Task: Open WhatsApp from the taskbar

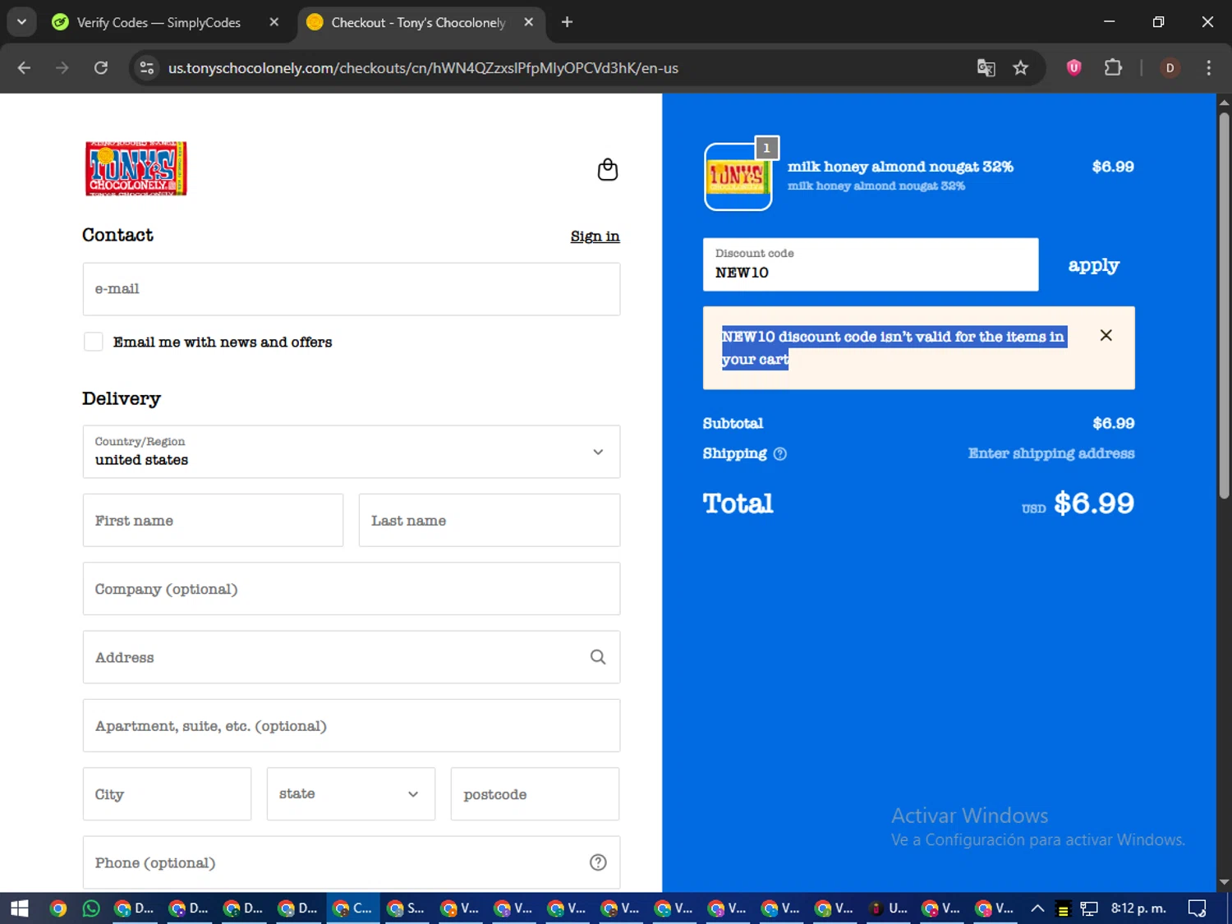Action: click(91, 908)
